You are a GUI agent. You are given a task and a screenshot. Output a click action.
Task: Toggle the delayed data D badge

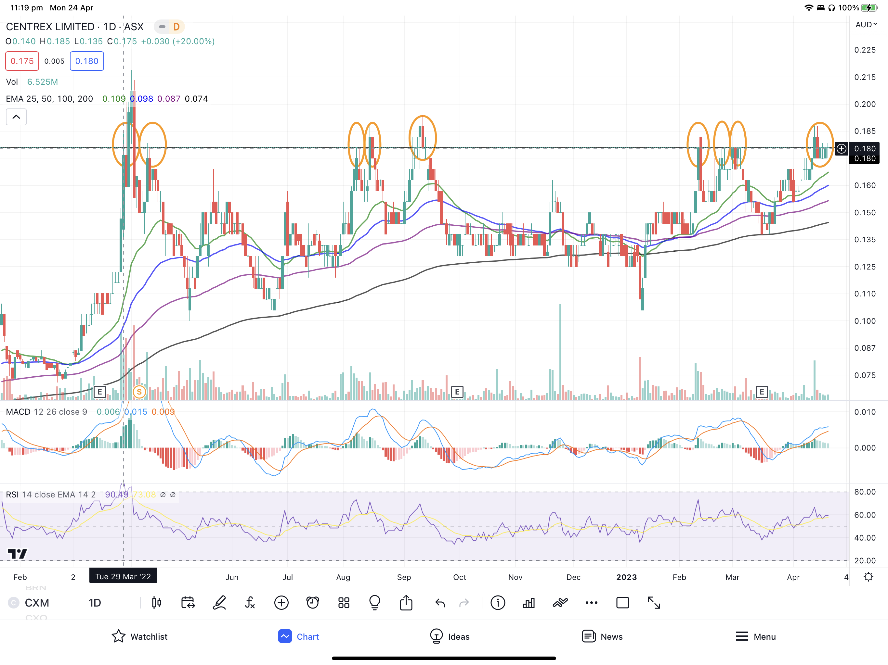click(176, 27)
